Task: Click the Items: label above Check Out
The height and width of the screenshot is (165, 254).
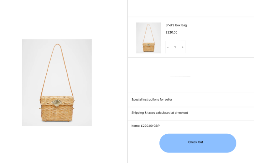Action: [136, 126]
